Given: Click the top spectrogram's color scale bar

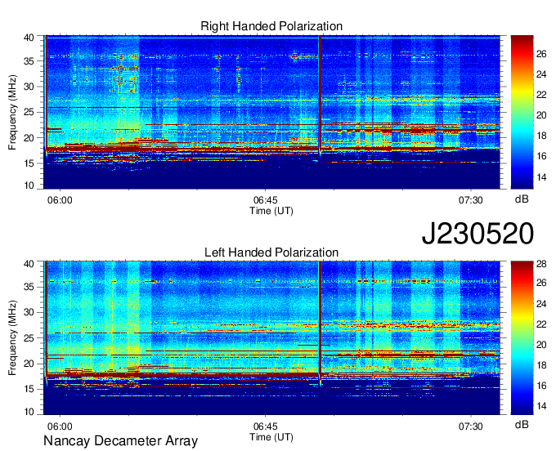Looking at the screenshot, I should click(x=522, y=112).
